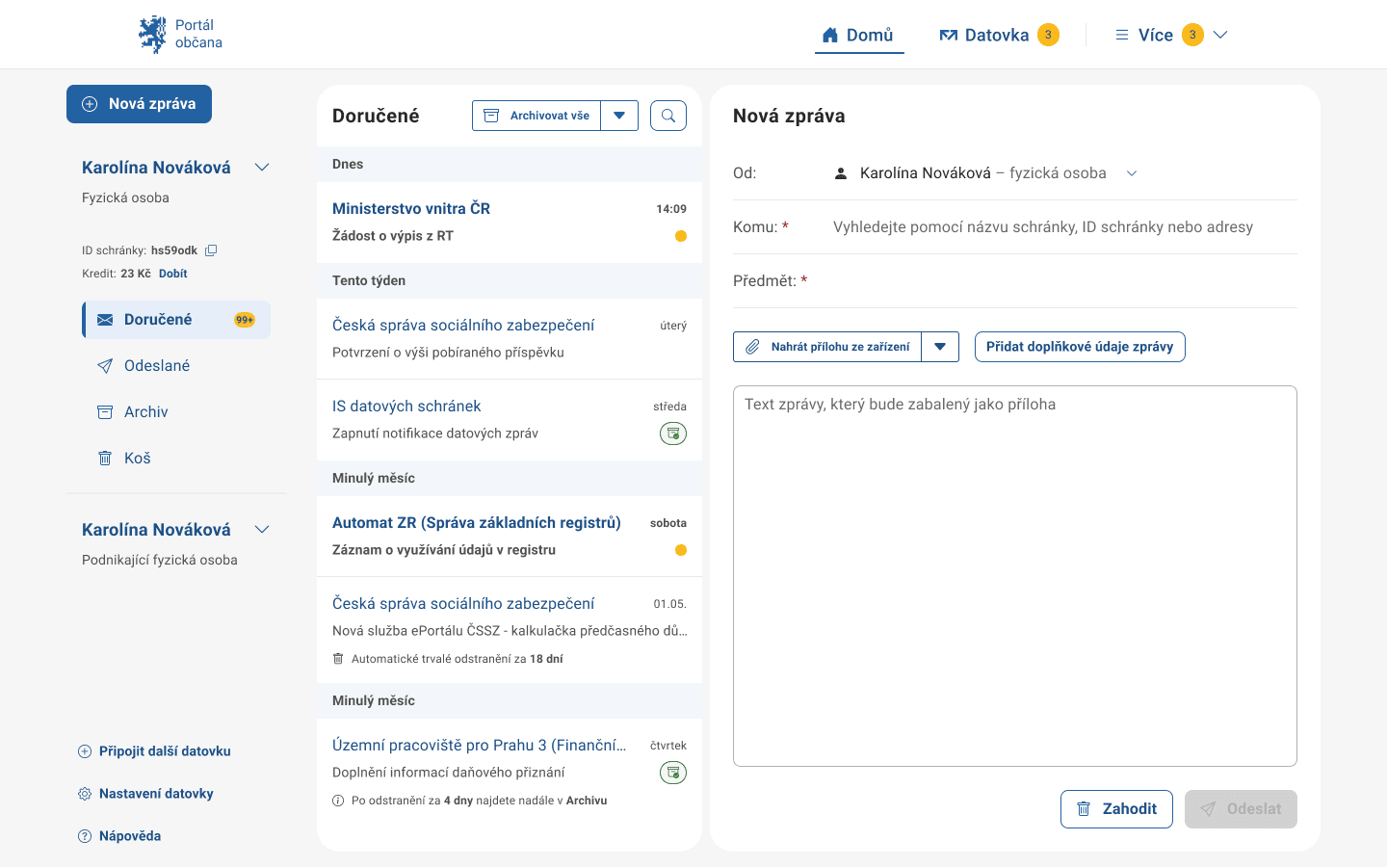Open the Od sender dropdown

point(1132,173)
